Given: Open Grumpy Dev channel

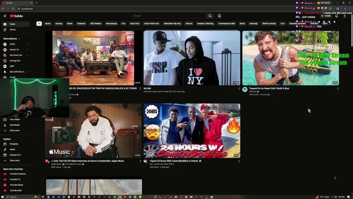Looking at the screenshot, I should pos(16,61).
